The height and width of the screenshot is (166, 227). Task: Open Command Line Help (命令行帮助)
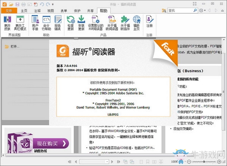pos(46,23)
